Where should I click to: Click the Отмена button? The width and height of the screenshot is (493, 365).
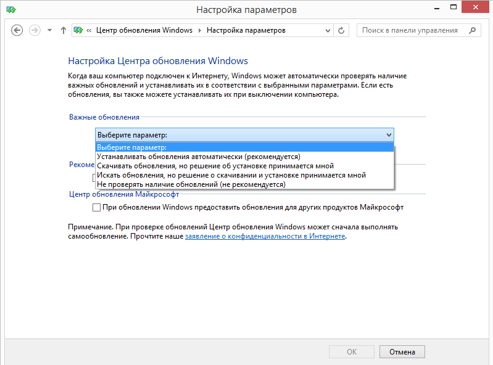[x=402, y=352]
